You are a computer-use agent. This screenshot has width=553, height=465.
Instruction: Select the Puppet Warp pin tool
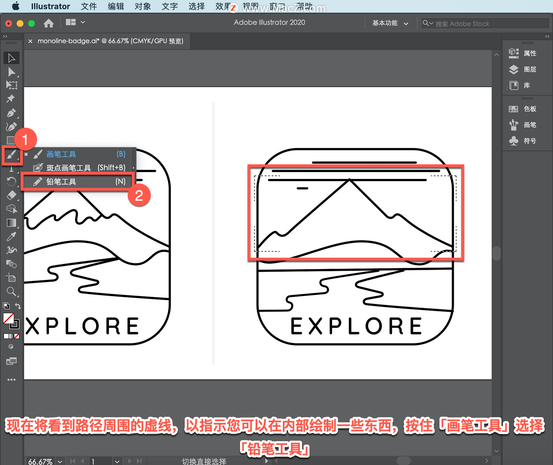pos(11,99)
